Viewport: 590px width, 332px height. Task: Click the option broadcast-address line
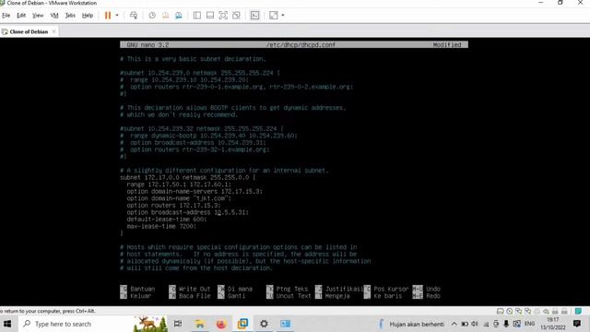tap(187, 212)
